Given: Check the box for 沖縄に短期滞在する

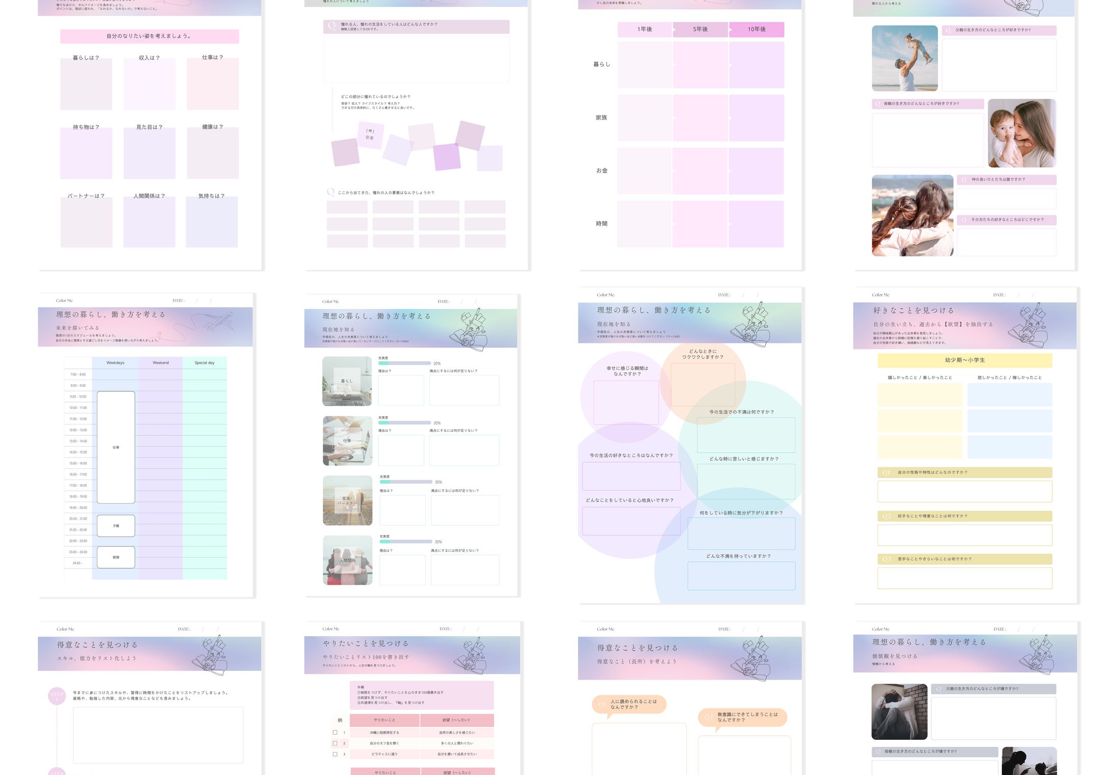Looking at the screenshot, I should (335, 732).
